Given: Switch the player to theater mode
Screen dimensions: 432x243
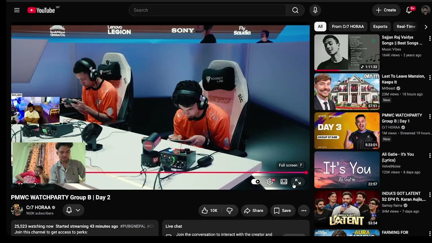Looking at the screenshot, I should point(284,182).
